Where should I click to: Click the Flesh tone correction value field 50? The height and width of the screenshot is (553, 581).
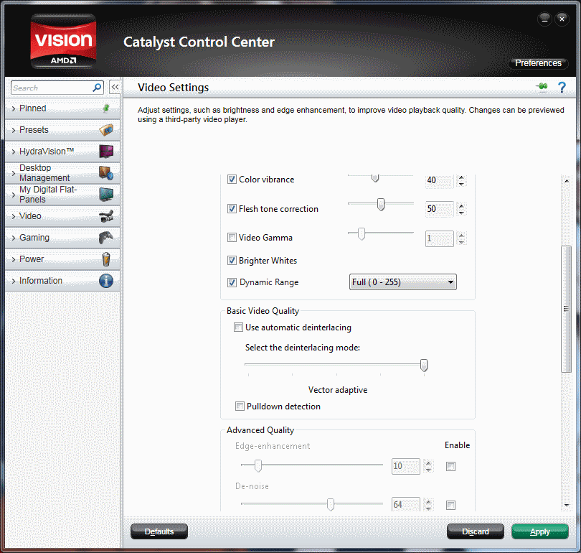pyautogui.click(x=440, y=209)
